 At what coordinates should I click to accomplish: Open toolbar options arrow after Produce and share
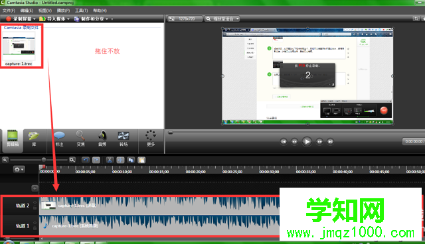point(112,19)
